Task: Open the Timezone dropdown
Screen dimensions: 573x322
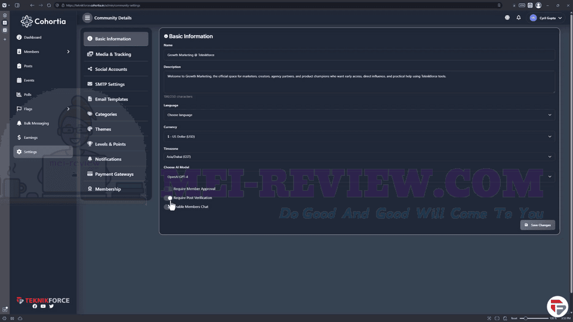Action: coord(359,157)
